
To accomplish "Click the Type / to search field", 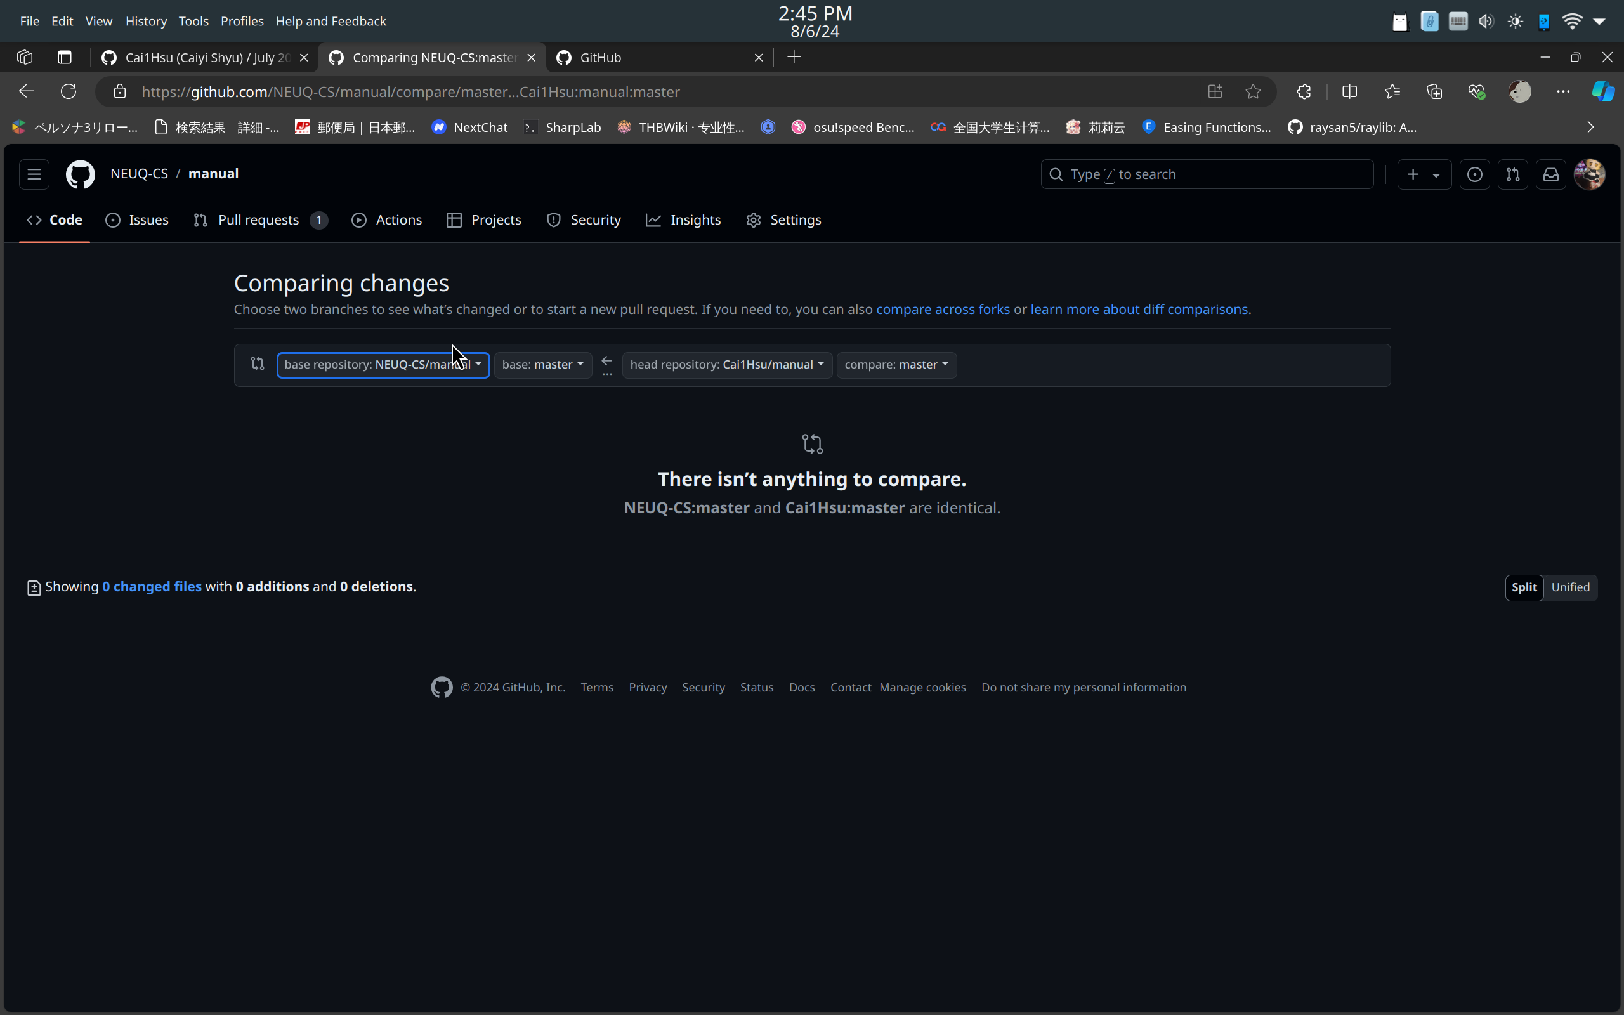I will [x=1208, y=174].
